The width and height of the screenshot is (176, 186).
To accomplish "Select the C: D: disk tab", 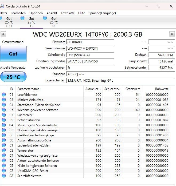I will tap(9, 22).
